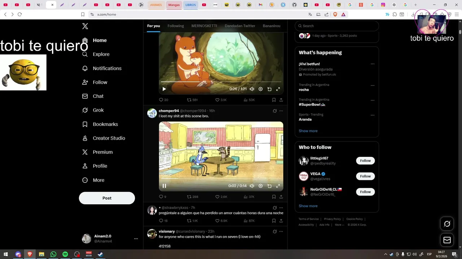
Task: Pause the Regular Show kitchen video
Action: 164,186
